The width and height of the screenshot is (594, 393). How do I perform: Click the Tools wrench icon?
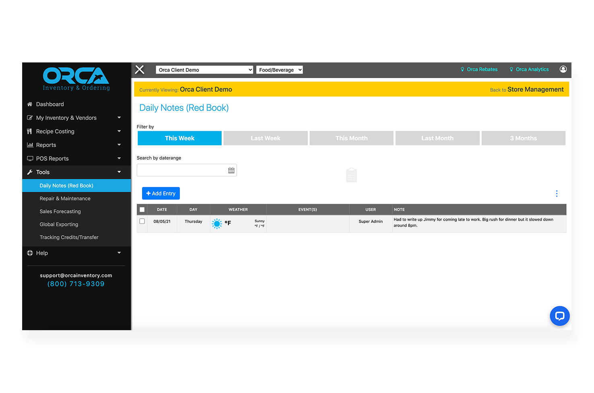coord(30,172)
